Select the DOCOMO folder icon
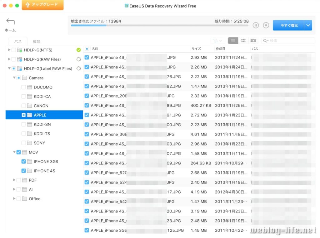The width and height of the screenshot is (320, 238). coord(29,87)
